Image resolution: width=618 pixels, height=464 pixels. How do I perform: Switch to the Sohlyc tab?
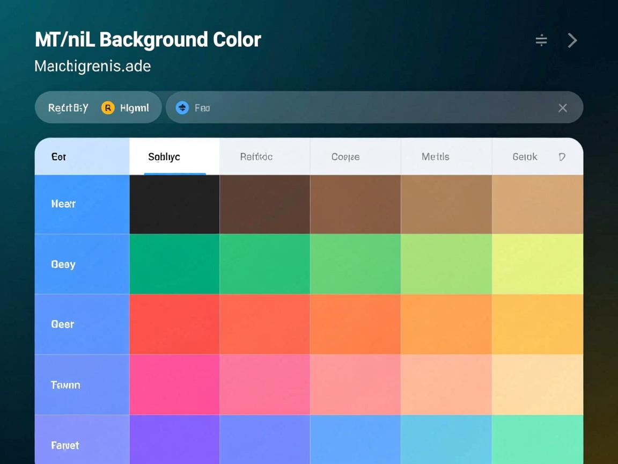(164, 157)
